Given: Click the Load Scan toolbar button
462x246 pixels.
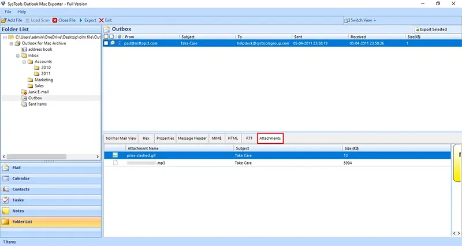Looking at the screenshot, I should (37, 20).
